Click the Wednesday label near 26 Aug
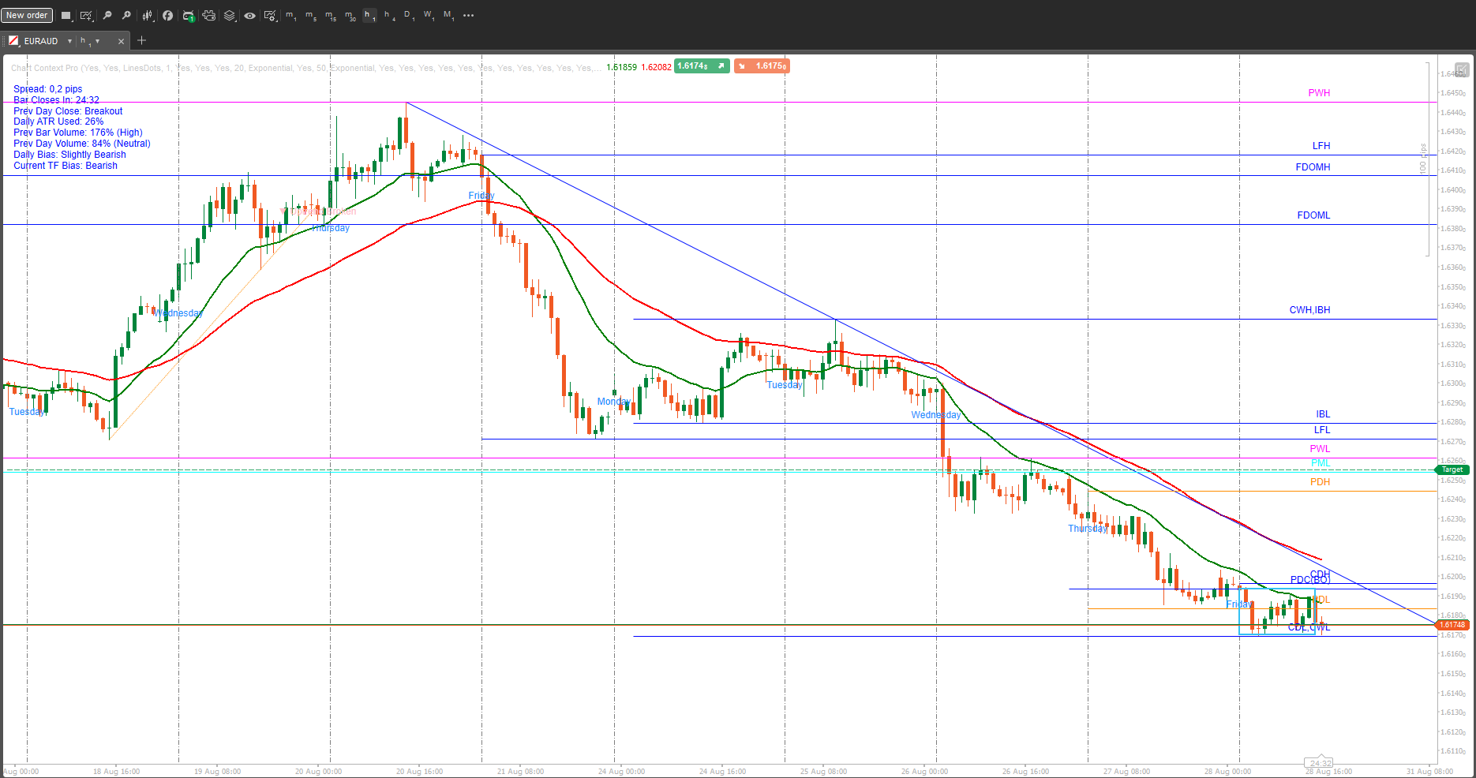 coord(936,415)
